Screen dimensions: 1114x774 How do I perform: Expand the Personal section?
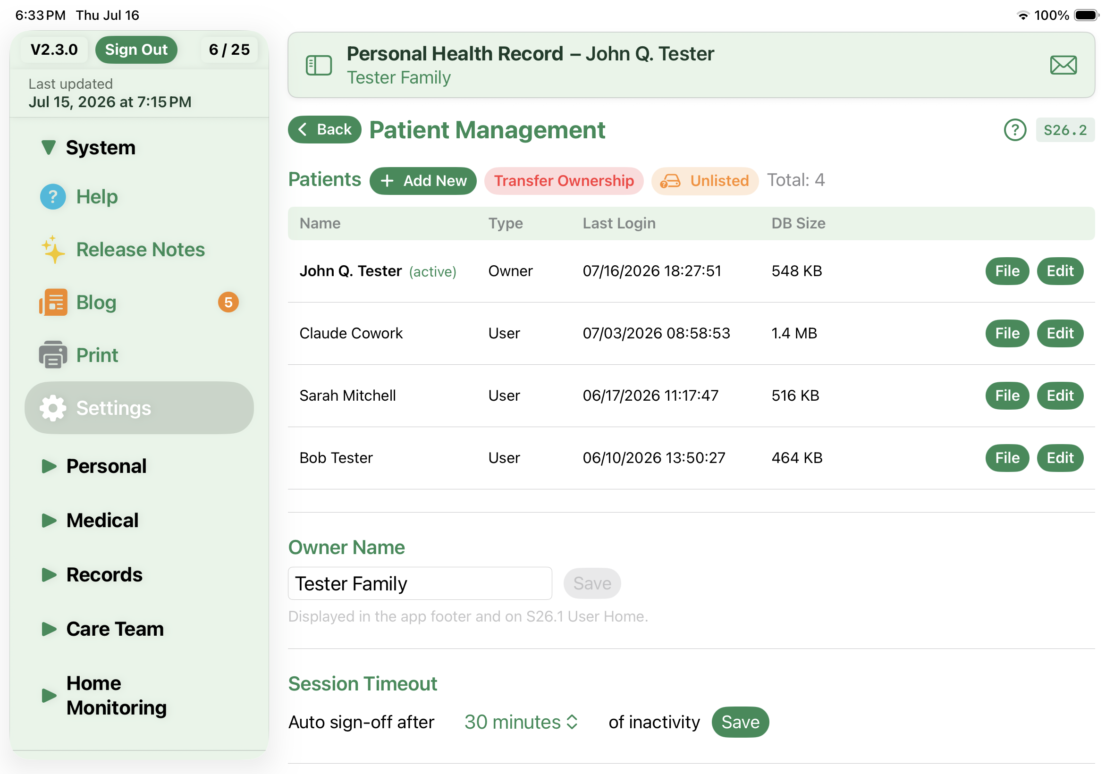click(x=49, y=466)
